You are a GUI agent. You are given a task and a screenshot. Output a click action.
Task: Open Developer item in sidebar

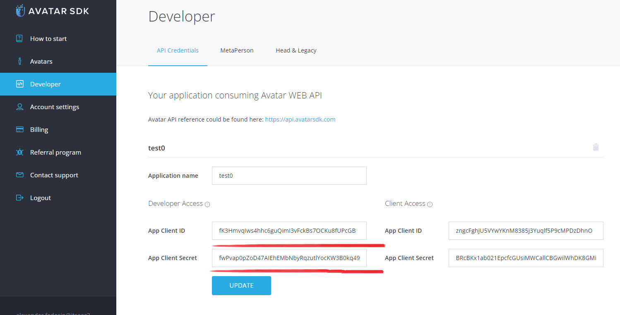(x=58, y=84)
